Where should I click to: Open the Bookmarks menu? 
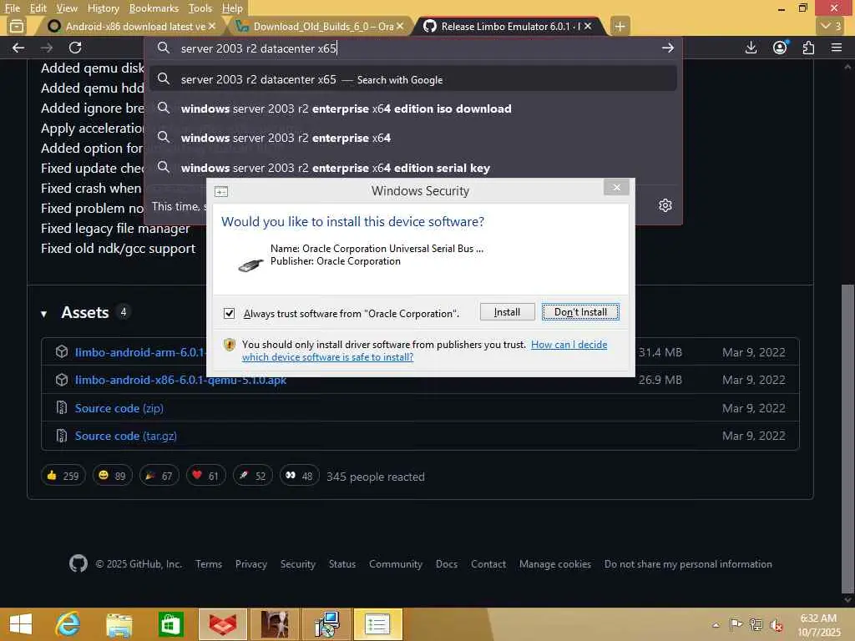pyautogui.click(x=154, y=8)
